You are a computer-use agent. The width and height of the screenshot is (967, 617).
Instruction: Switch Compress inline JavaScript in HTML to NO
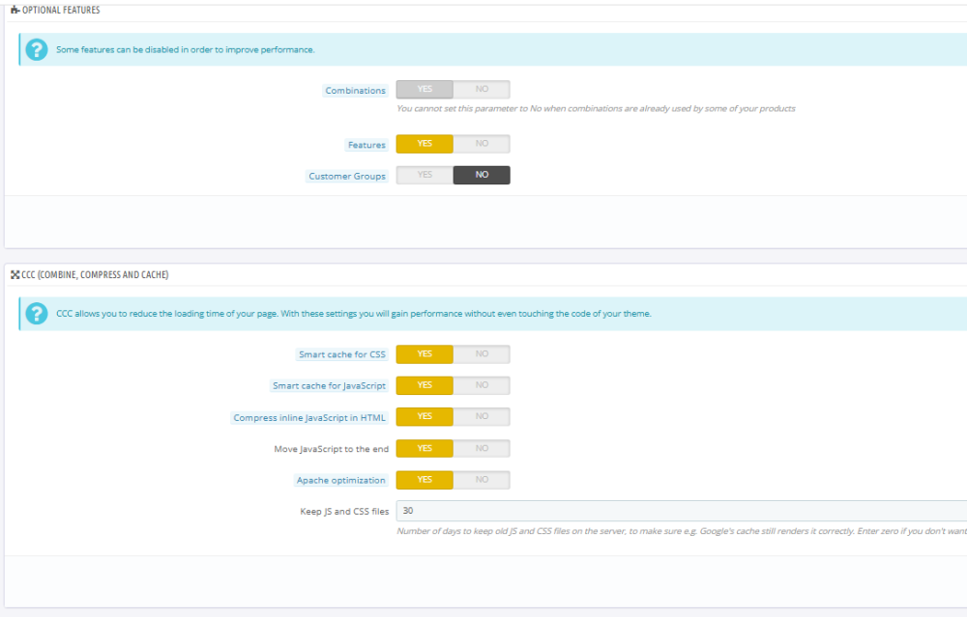click(x=482, y=417)
